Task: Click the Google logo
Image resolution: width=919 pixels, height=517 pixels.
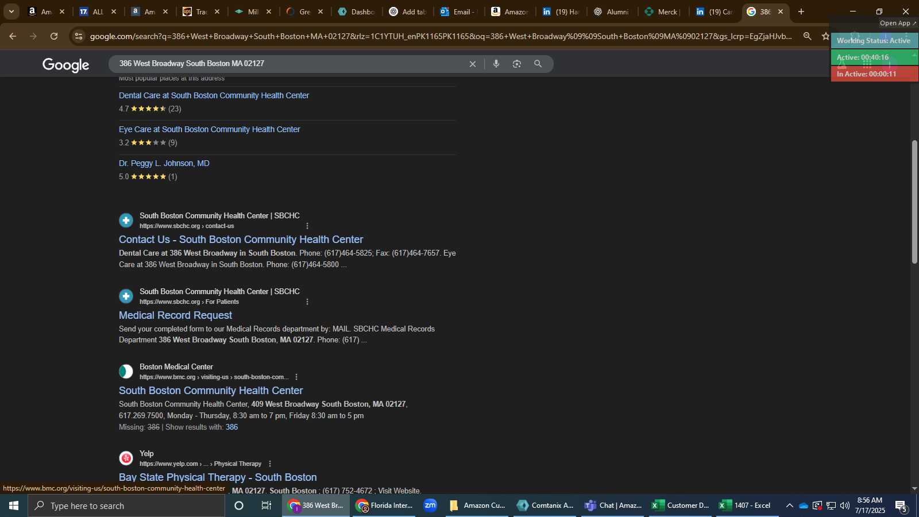Action: 65,65
